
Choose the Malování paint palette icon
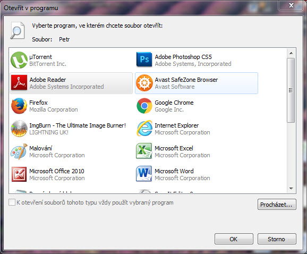19,151
